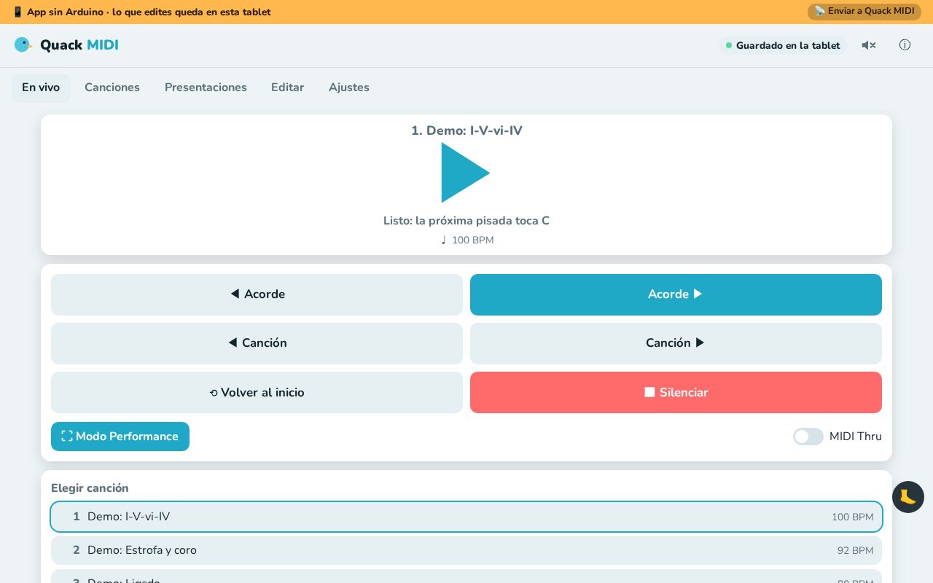
Task: Click the Quack MIDI duck logo
Action: tap(23, 45)
